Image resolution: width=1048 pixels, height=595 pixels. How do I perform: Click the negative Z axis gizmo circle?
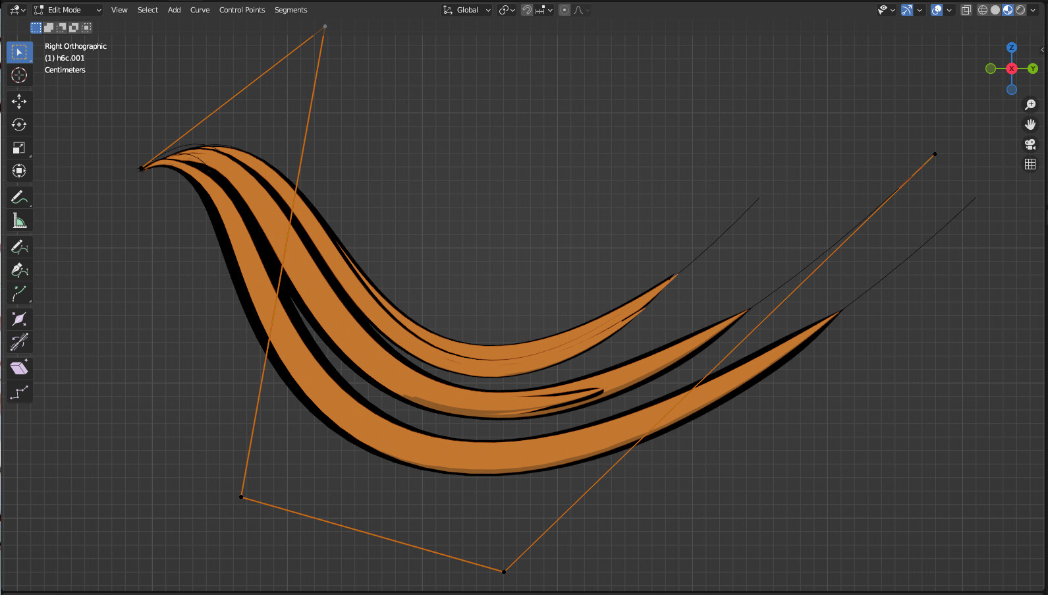click(x=1012, y=90)
